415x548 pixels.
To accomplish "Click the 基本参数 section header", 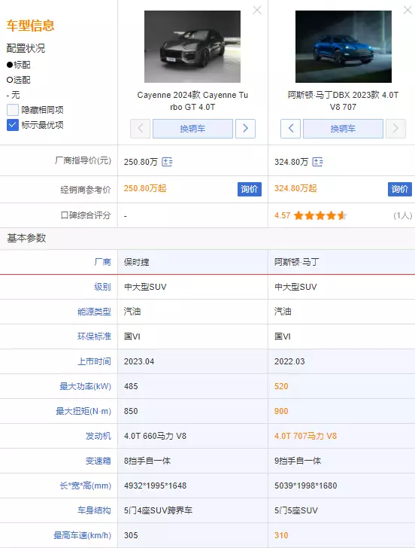I will pos(26,238).
